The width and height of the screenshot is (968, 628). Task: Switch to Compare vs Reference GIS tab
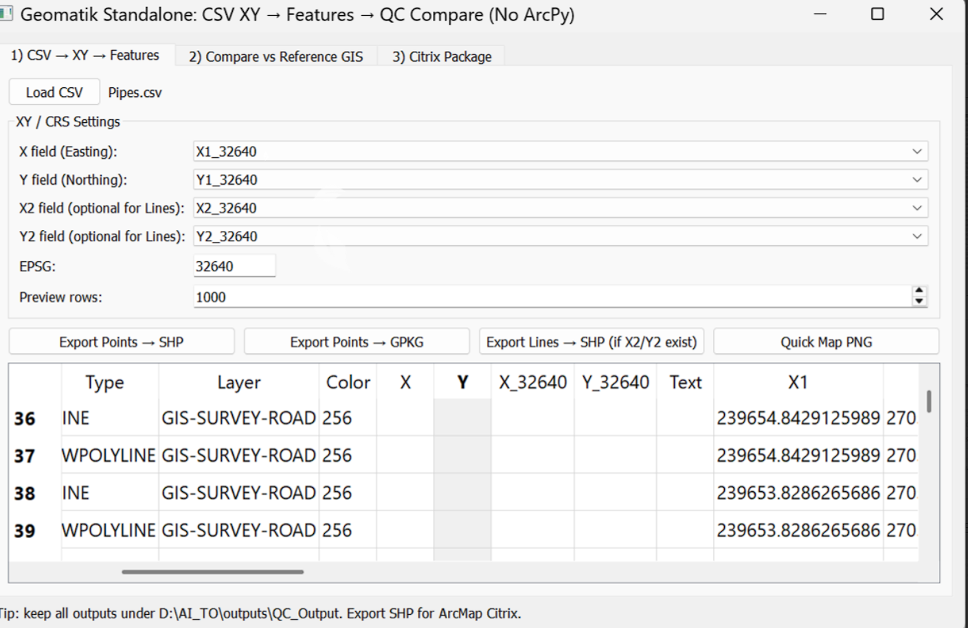pos(275,56)
